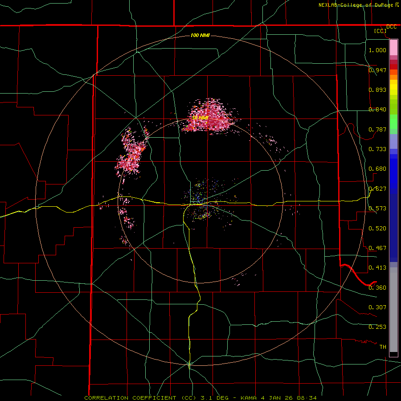Select the 0.680 legend value
401x401 pixels.
pos(377,168)
